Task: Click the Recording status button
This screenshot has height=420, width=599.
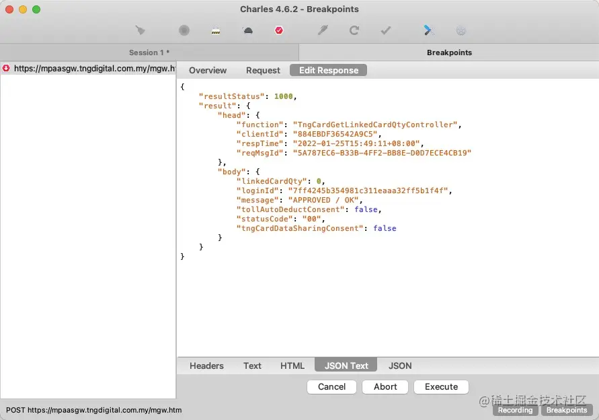Action: pyautogui.click(x=516, y=410)
